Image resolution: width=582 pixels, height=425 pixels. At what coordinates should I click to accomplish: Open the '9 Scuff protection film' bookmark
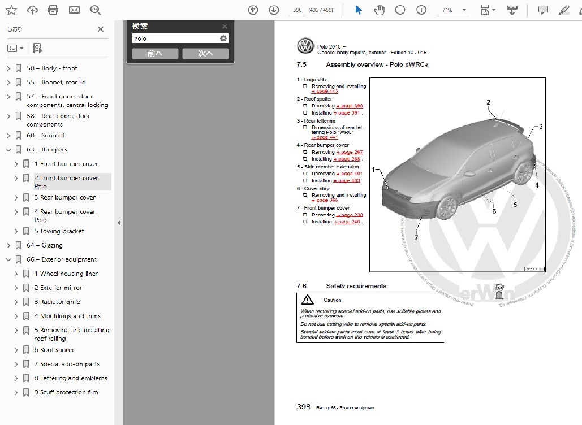click(66, 392)
